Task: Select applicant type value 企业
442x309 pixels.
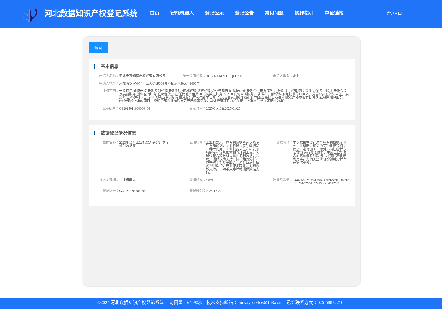Action: [x=296, y=76]
